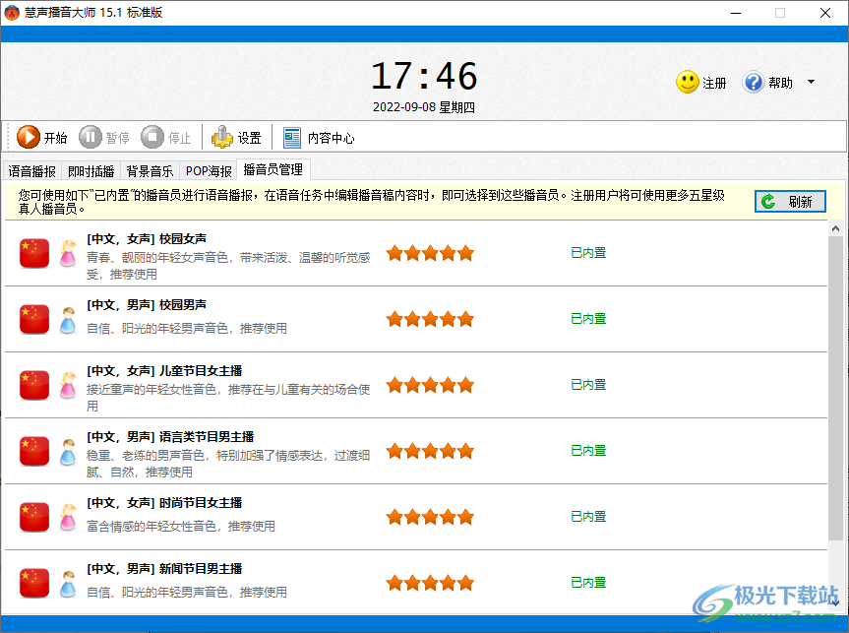The height and width of the screenshot is (633, 849).
Task: Click the blue question-mark 帮助 icon
Action: pos(754,83)
